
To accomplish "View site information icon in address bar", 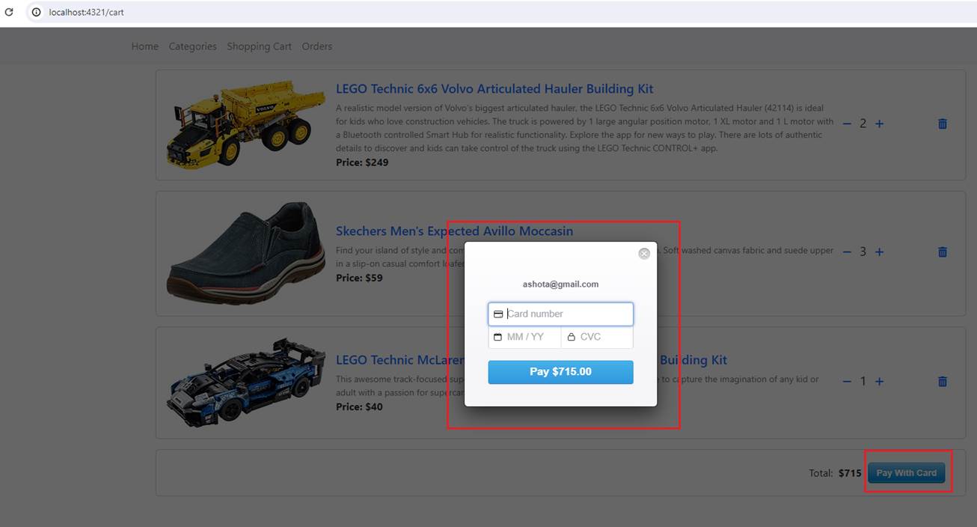I will [36, 12].
